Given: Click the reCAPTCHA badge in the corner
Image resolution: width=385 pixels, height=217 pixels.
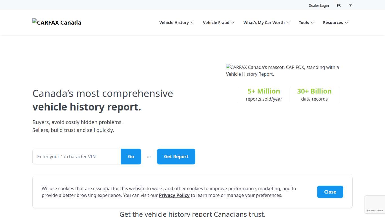Looking at the screenshot, I should (375, 204).
